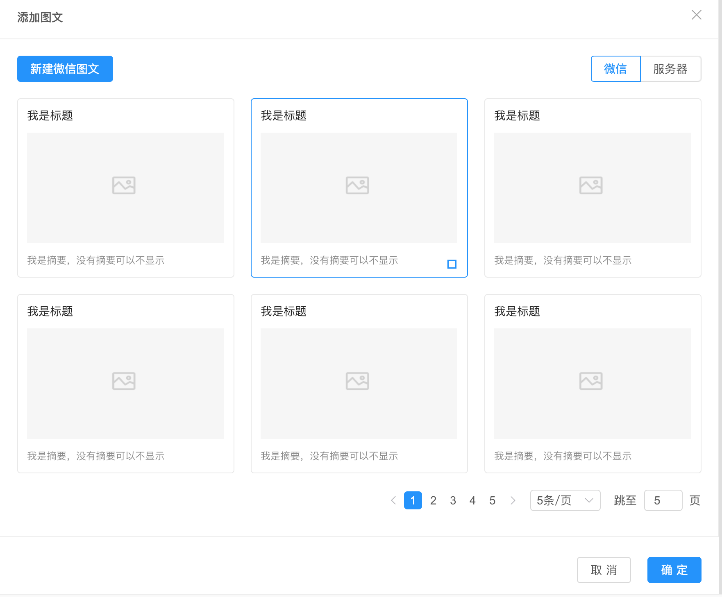
Task: Select the image placeholder of the bottom-right card
Action: tap(593, 384)
